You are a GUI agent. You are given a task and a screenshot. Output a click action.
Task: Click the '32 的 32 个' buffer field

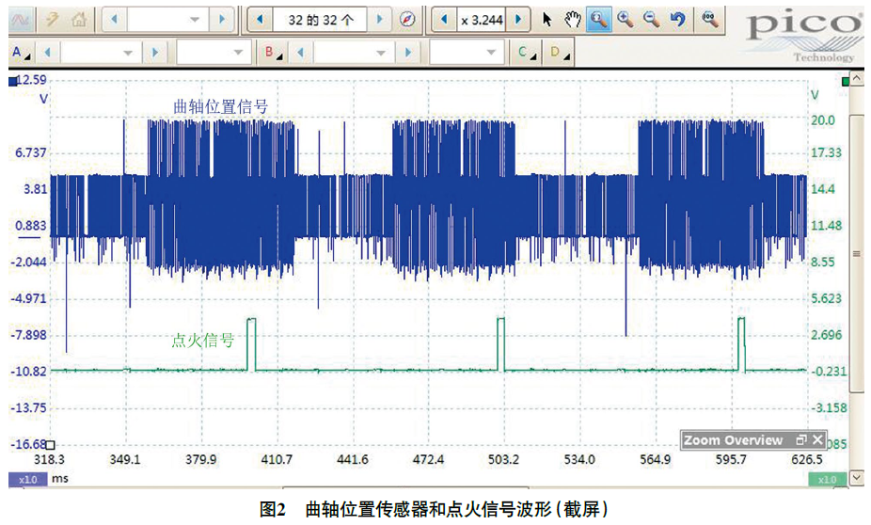pyautogui.click(x=321, y=20)
